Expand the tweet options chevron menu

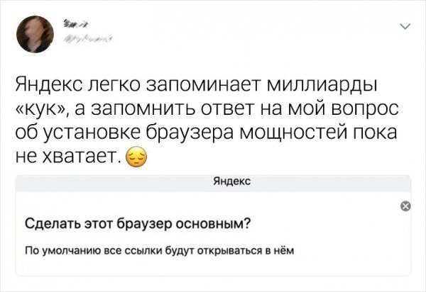(405, 28)
